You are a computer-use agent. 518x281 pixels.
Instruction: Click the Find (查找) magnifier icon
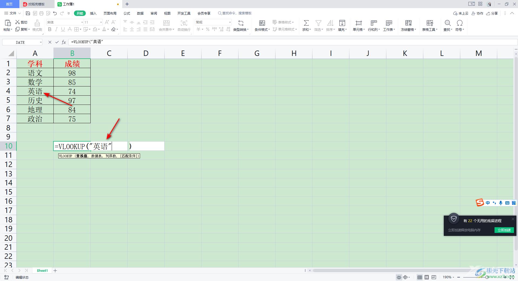(x=448, y=23)
